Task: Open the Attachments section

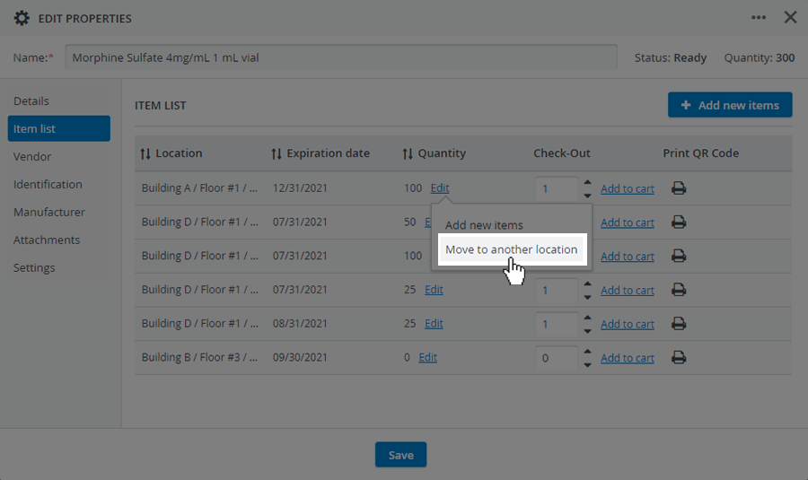Action: point(47,240)
